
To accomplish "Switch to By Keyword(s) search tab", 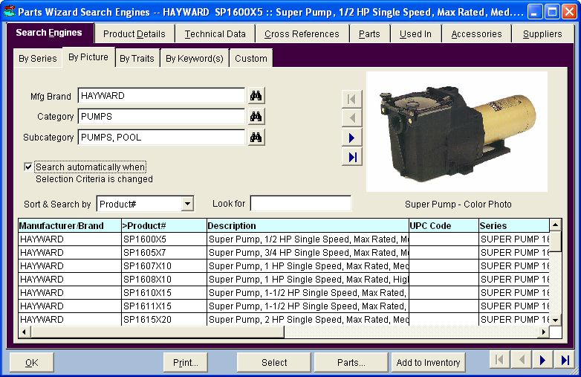I will pyautogui.click(x=195, y=59).
